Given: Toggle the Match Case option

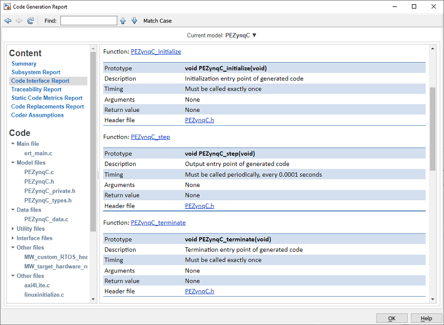Looking at the screenshot, I should coord(157,21).
